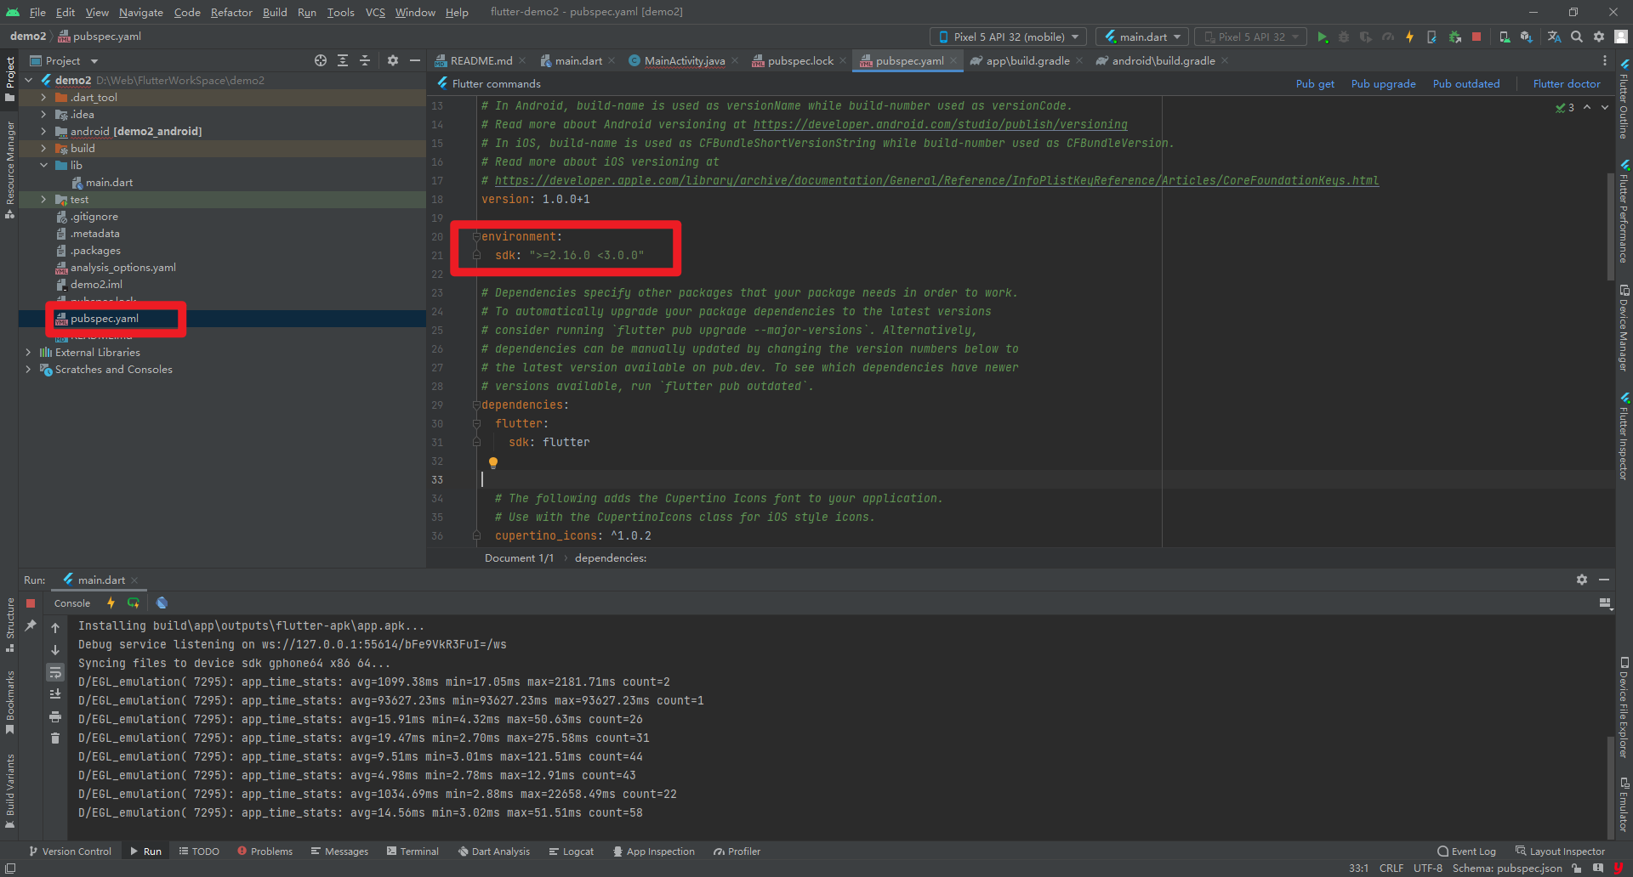
Task: Click the intention lightbulb on line 32
Action: click(x=492, y=462)
